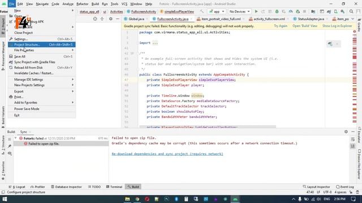The image size is (362, 203).
Task: Click the pin icon in the Build panel
Action: click(10, 146)
